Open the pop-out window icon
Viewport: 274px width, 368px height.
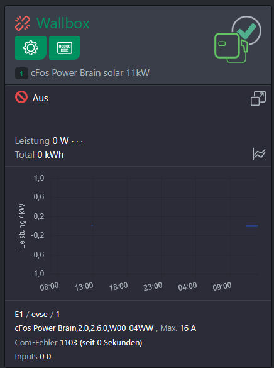point(258,98)
